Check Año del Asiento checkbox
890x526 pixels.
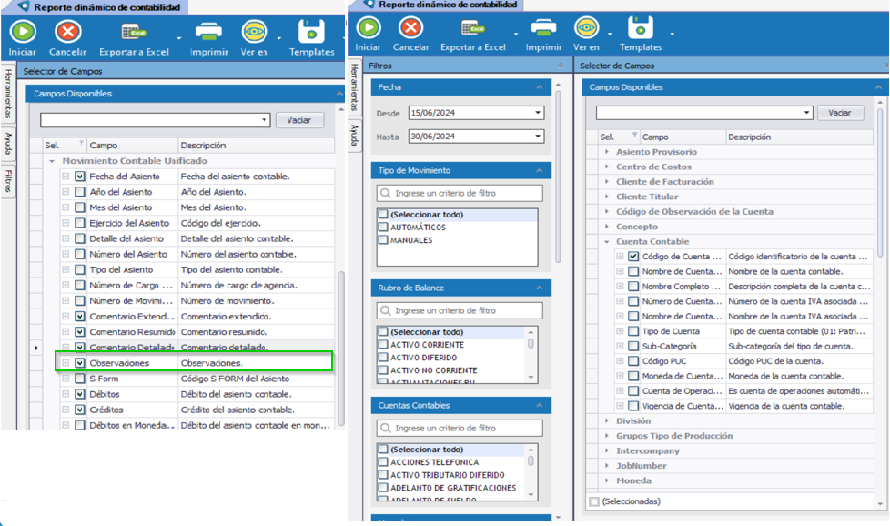tap(80, 192)
